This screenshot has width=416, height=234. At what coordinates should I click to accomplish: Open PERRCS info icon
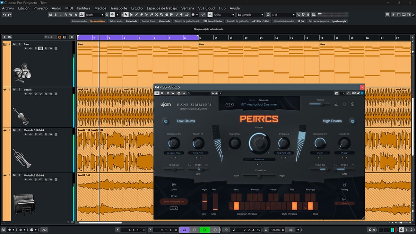[353, 104]
